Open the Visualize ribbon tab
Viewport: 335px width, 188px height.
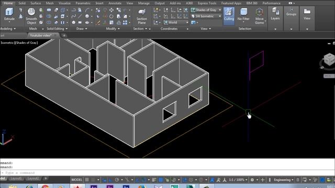pyautogui.click(x=64, y=3)
